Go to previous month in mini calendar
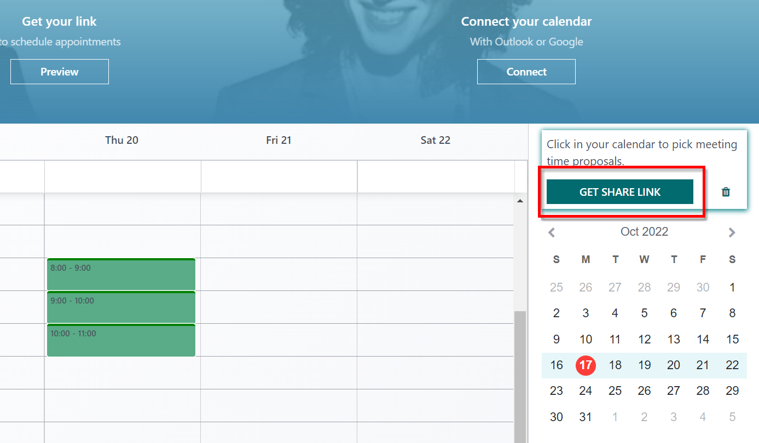 [552, 232]
